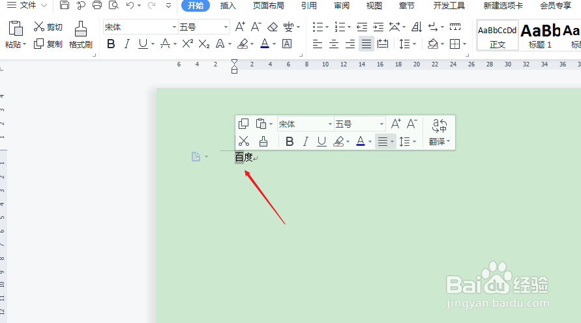Click Format Painter in floating mini toolbar

(x=263, y=141)
